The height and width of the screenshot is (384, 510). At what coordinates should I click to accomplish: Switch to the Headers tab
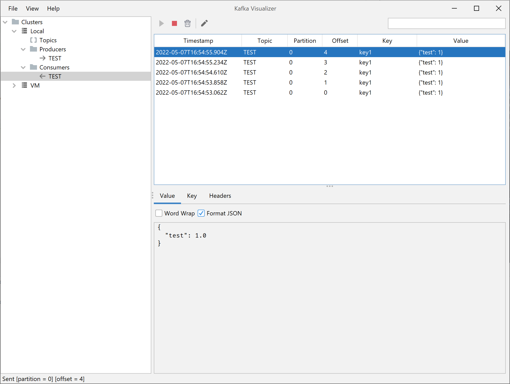click(220, 196)
